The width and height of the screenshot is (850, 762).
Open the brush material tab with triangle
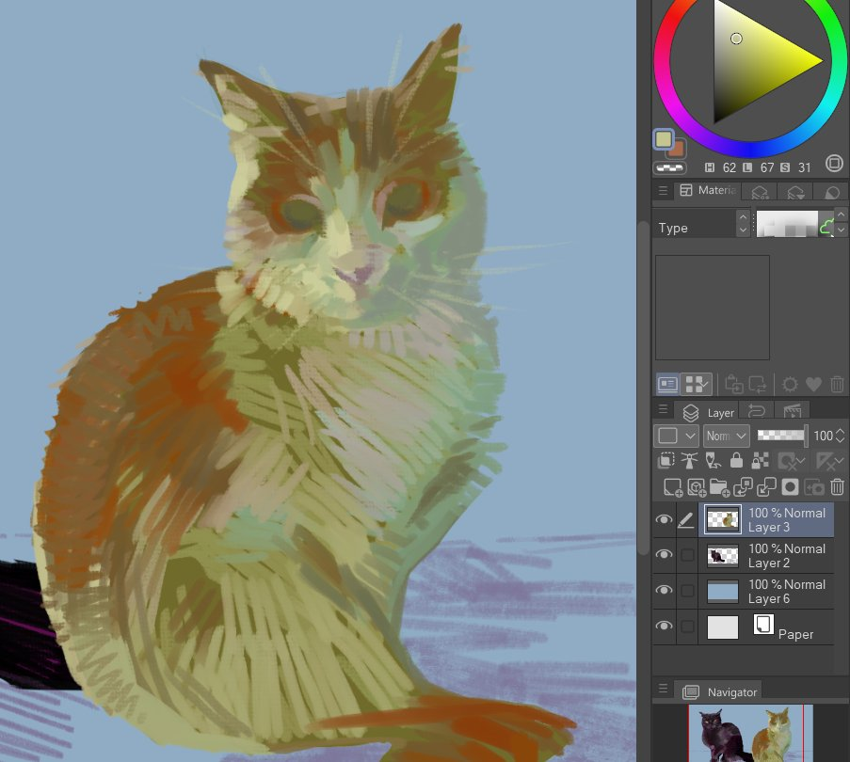[795, 192]
